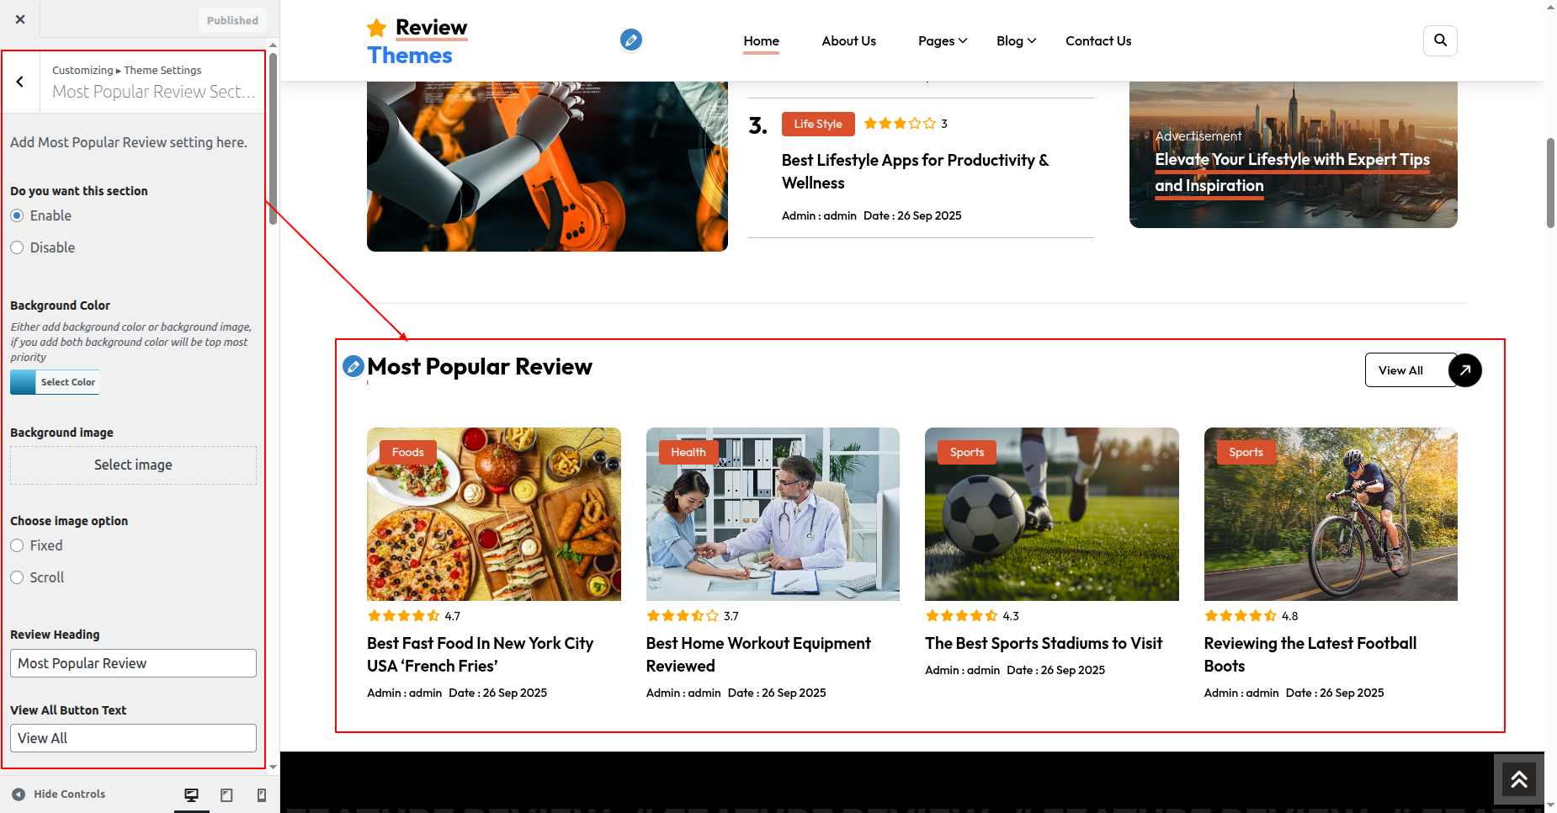Go back using the left chevron arrow
Viewport: 1557px width, 813px height.
tap(20, 82)
